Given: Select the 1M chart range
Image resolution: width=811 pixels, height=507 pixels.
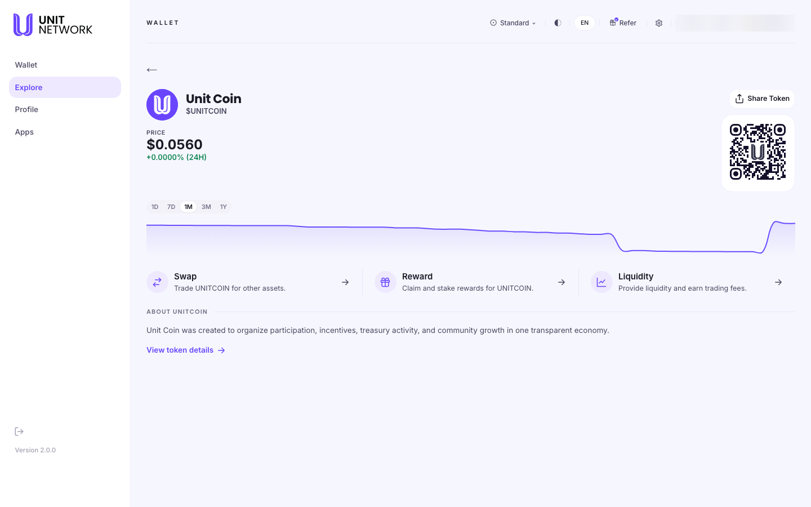Looking at the screenshot, I should 189,207.
